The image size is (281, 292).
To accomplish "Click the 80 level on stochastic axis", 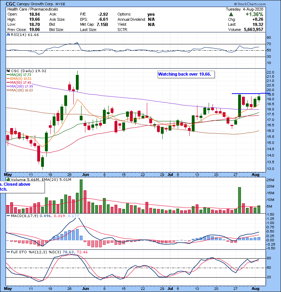I will (x=269, y=258).
